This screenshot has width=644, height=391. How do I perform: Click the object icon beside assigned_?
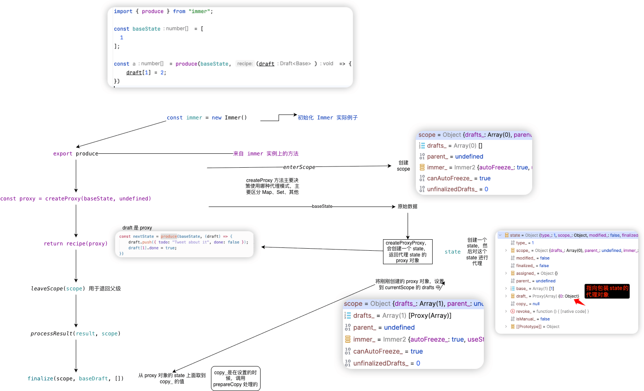[x=512, y=273]
